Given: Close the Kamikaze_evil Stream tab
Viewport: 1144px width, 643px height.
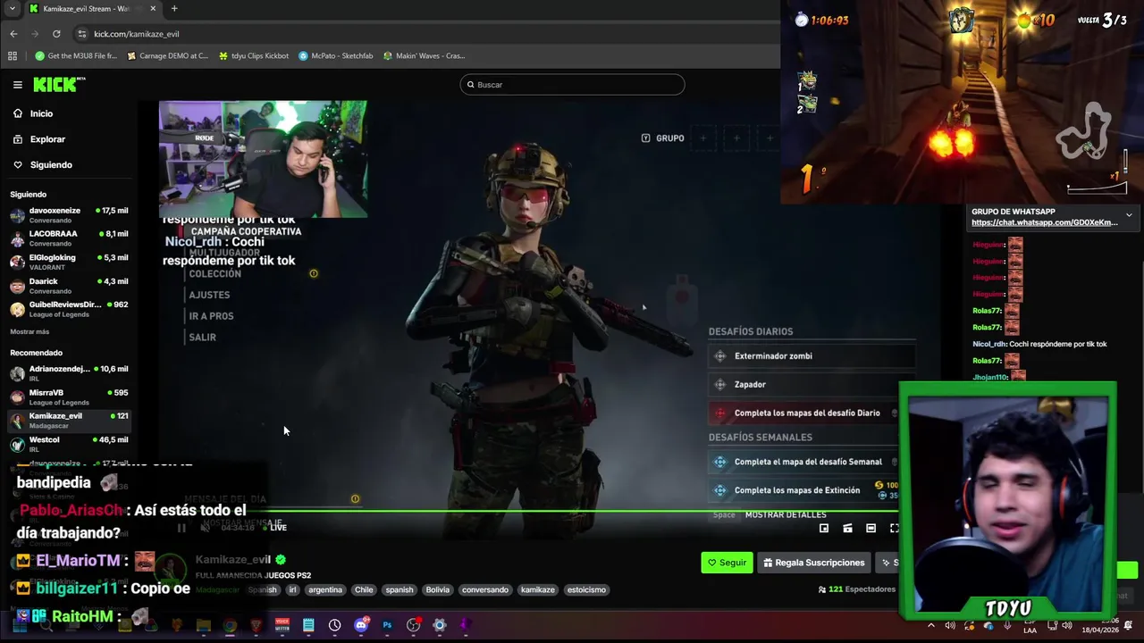Looking at the screenshot, I should pos(153,9).
